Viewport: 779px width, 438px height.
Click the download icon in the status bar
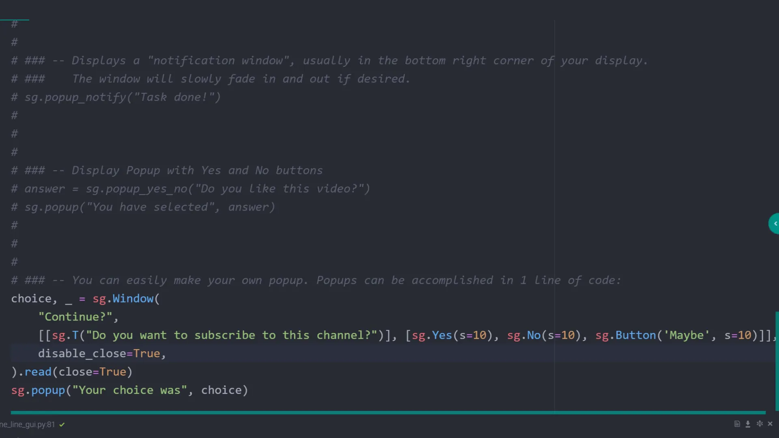(748, 424)
